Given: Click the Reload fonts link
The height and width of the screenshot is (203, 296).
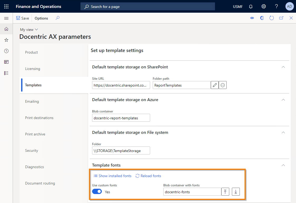Looking at the screenshot, I should (151, 176).
